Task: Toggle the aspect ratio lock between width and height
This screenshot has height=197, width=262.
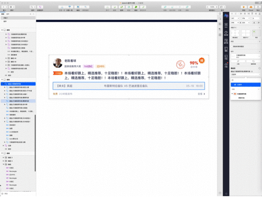Action: click(x=240, y=23)
